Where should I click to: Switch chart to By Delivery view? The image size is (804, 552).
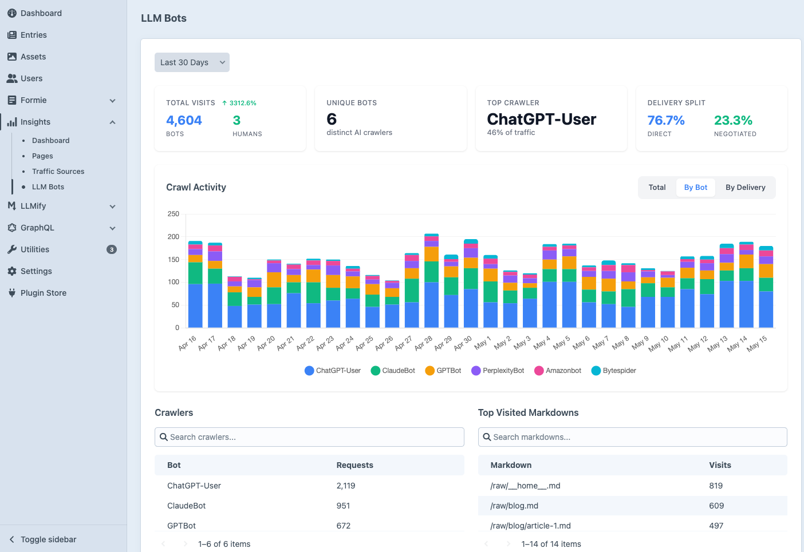coord(746,188)
